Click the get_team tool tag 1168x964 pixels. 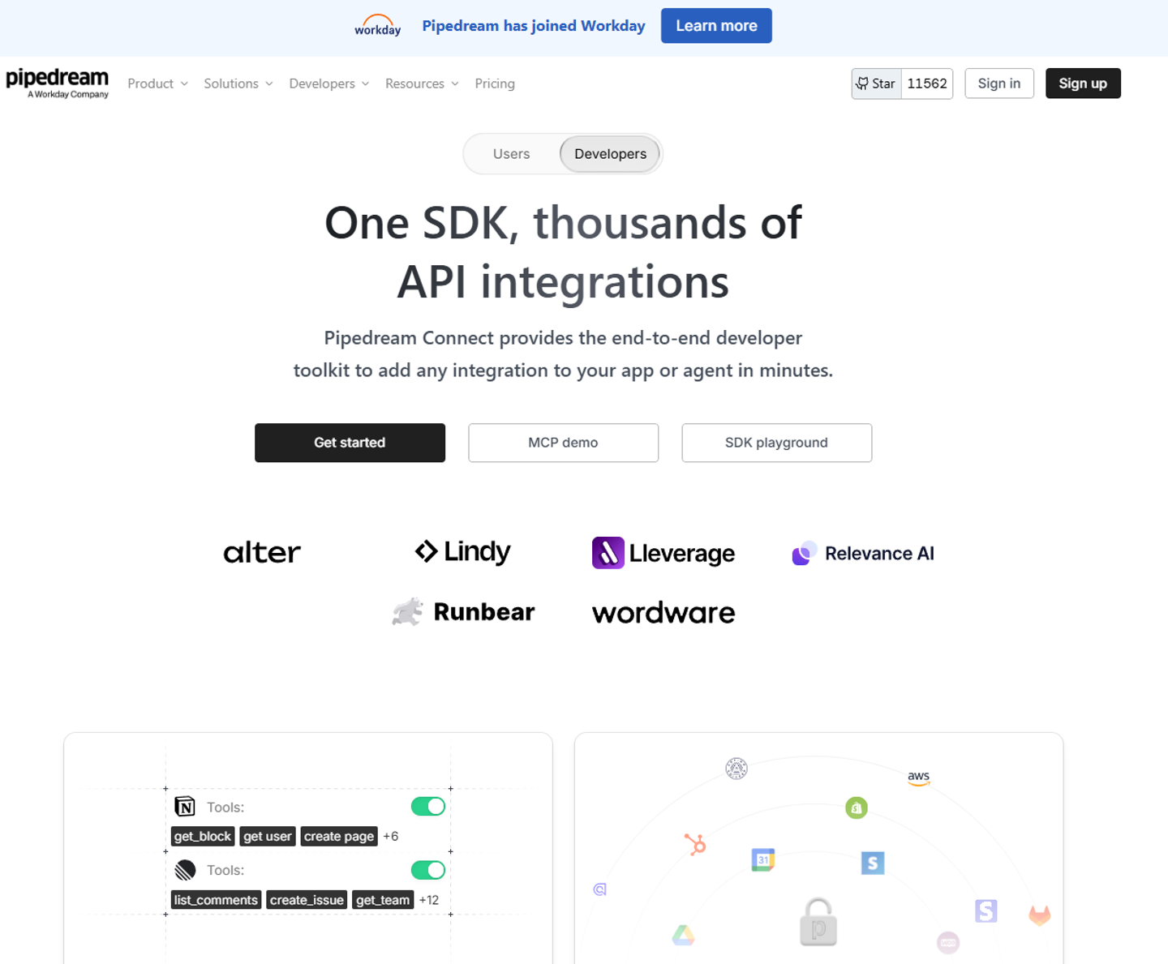coord(383,900)
